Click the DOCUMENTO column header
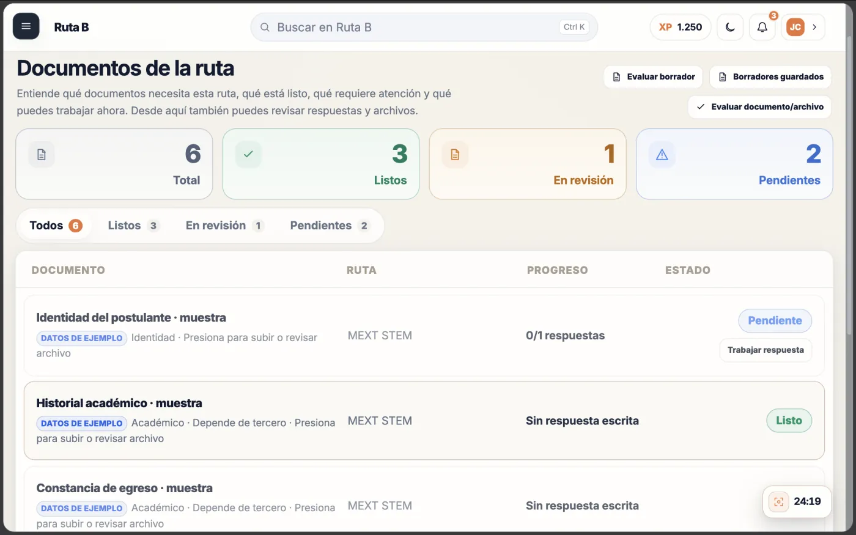 pyautogui.click(x=68, y=270)
